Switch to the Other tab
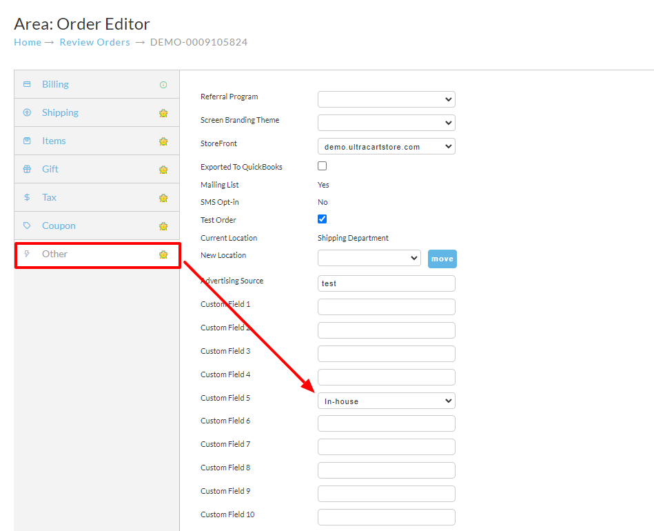 tap(97, 254)
